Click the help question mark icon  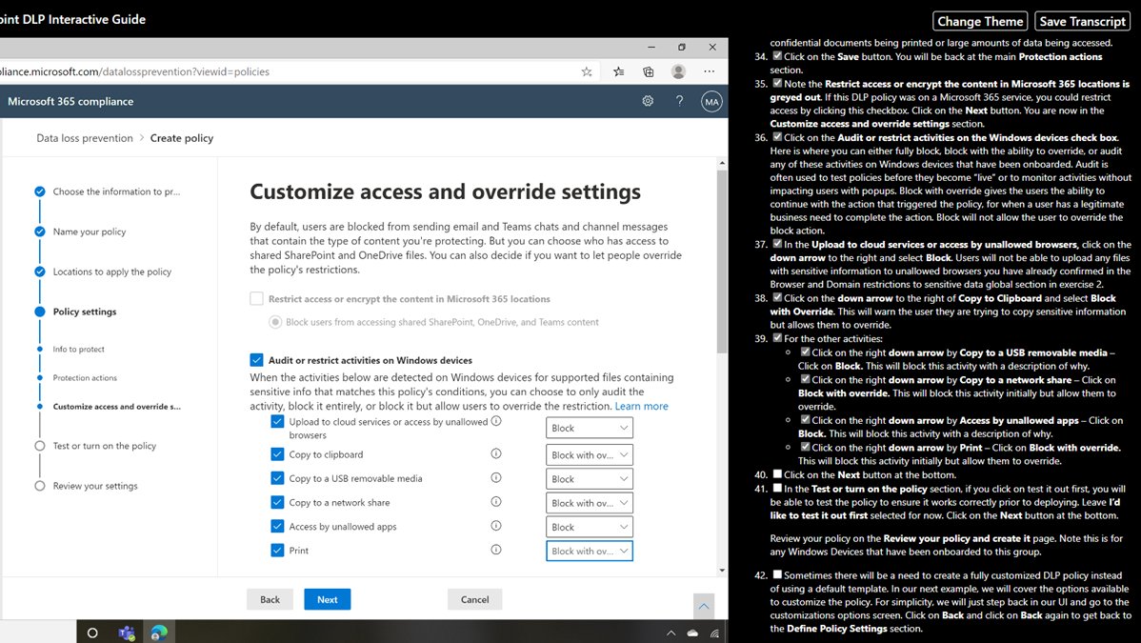click(x=680, y=101)
